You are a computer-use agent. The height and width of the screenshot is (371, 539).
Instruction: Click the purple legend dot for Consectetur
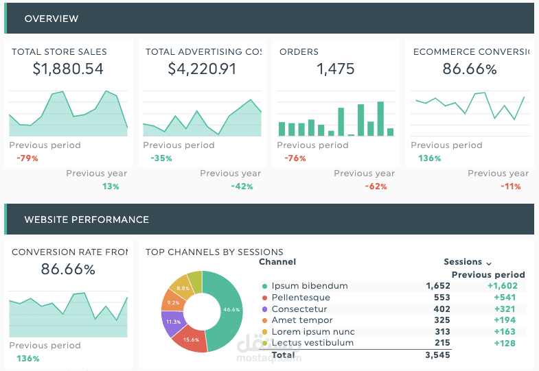264,309
